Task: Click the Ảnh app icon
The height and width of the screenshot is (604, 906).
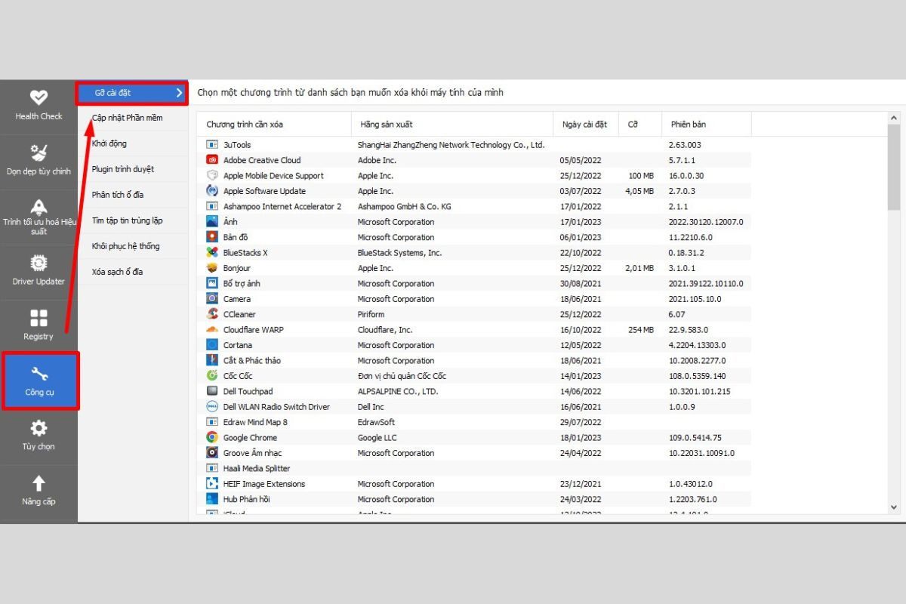Action: [x=212, y=222]
